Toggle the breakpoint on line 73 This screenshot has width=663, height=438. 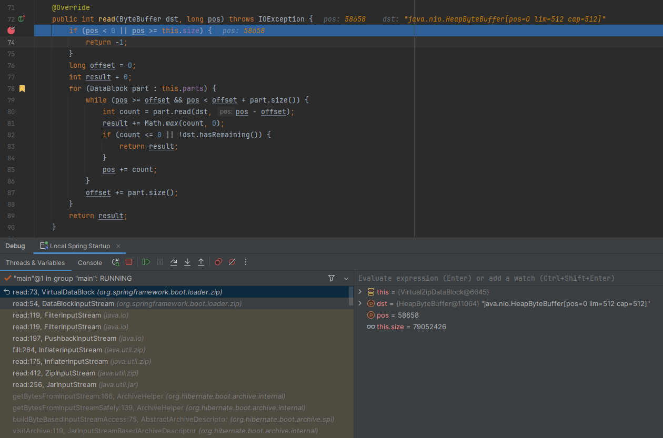[11, 30]
